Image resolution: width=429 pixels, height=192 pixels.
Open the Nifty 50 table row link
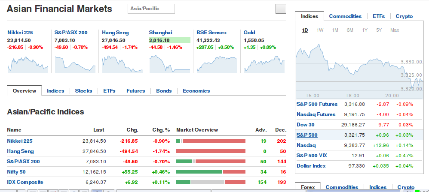point(16,172)
